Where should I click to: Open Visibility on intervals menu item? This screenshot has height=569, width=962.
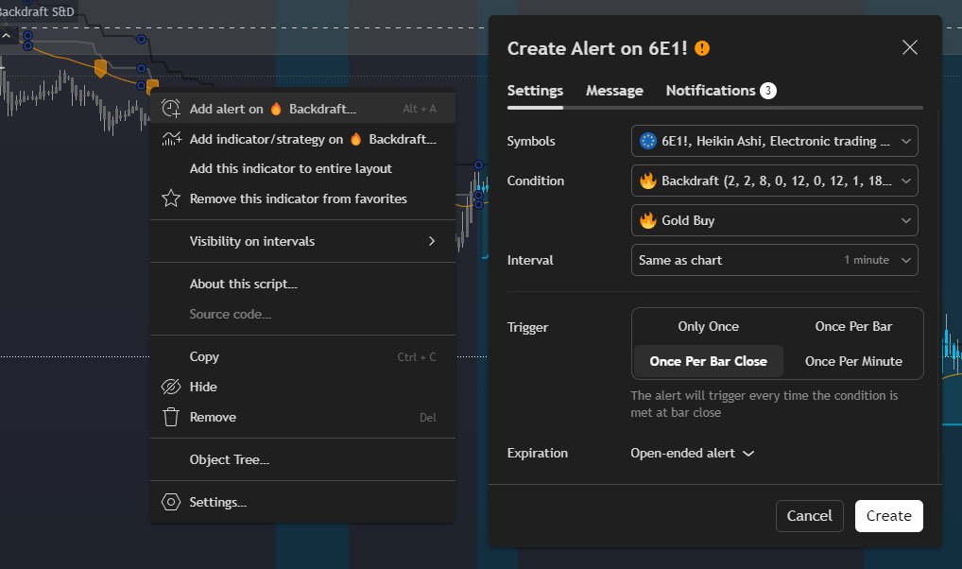(x=302, y=241)
